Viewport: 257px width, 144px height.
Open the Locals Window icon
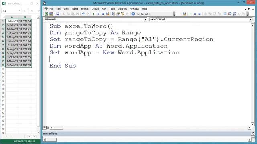(225, 14)
